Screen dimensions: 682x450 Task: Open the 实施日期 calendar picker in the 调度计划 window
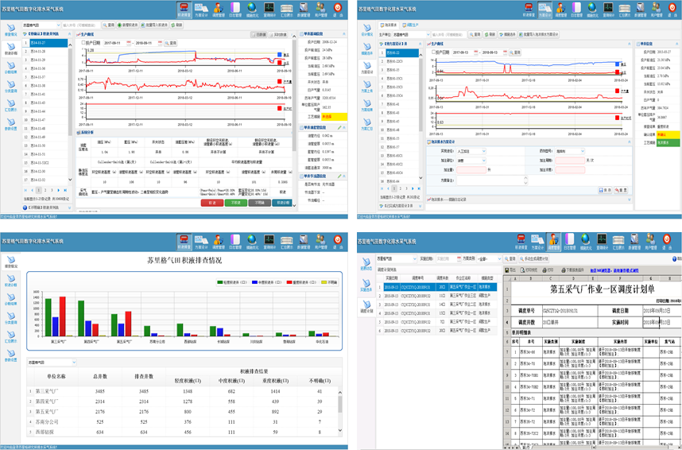pos(459,258)
